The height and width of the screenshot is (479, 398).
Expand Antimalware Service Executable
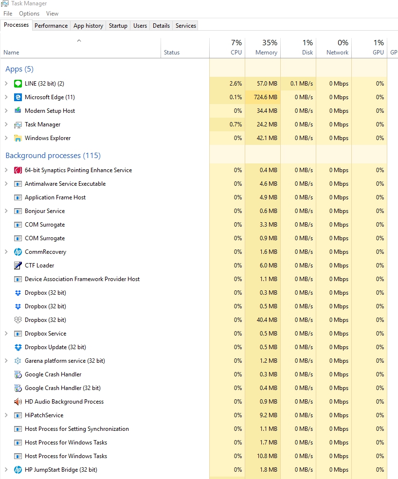coord(6,184)
